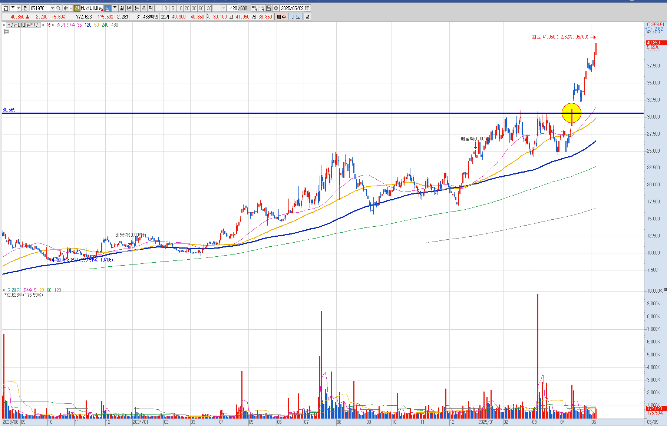Switch to the 년 yearly chart period
The image size is (667, 426).
129,8
